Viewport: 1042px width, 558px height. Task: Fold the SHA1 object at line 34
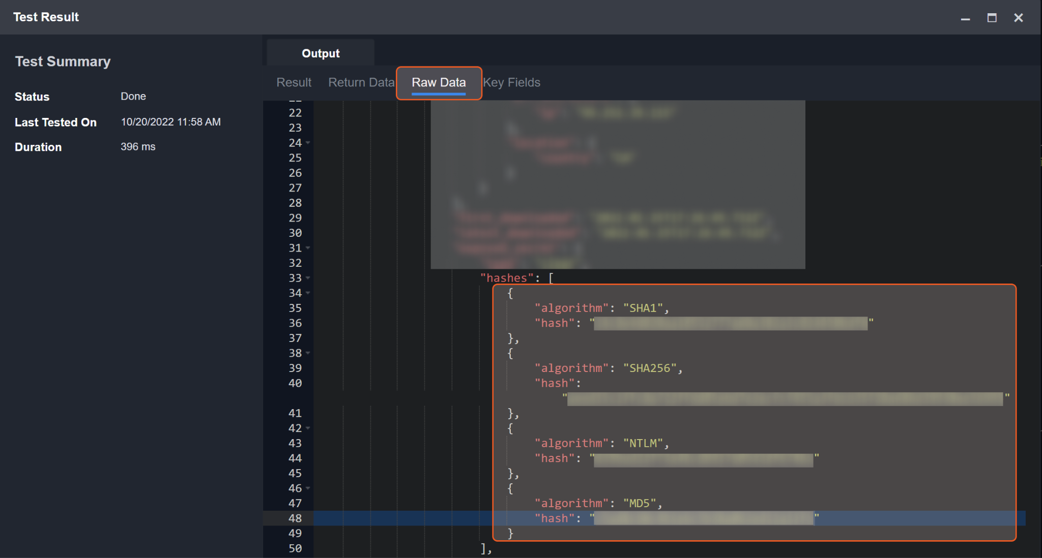click(308, 293)
